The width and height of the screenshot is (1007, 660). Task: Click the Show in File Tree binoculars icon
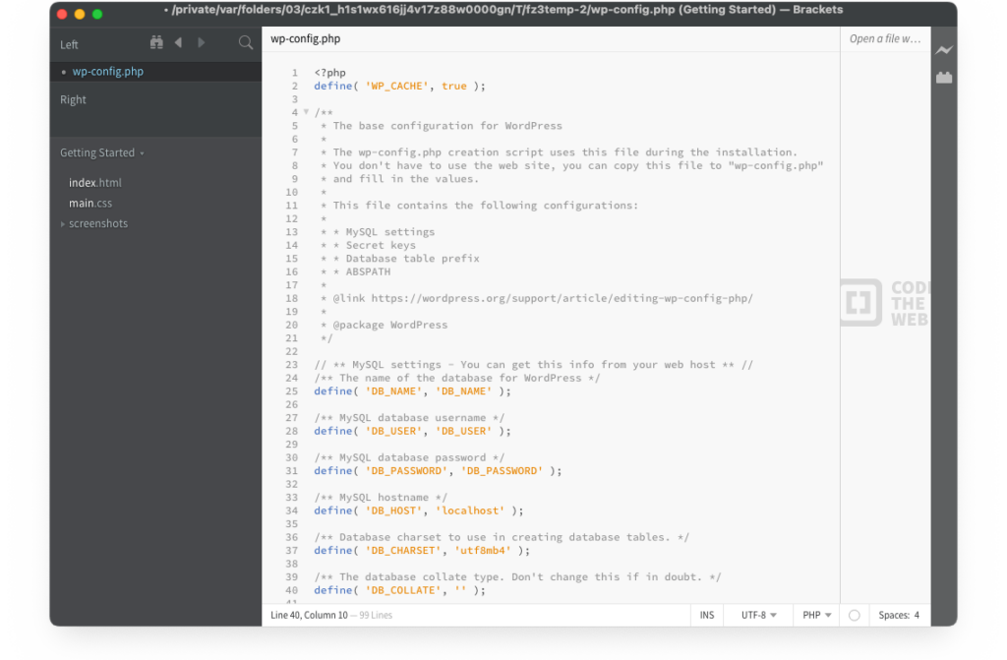(x=156, y=42)
